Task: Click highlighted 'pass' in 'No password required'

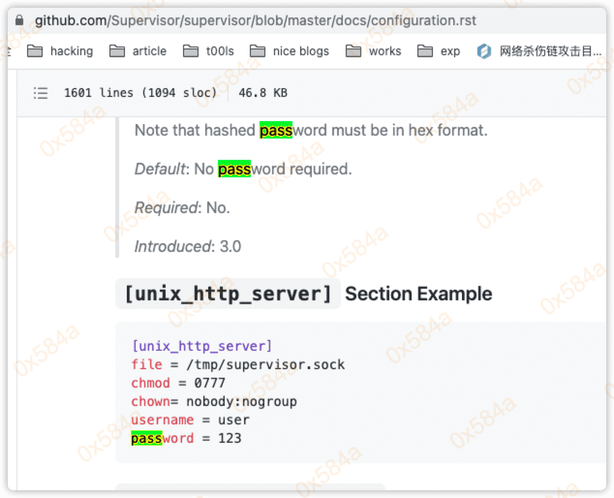Action: [x=234, y=169]
